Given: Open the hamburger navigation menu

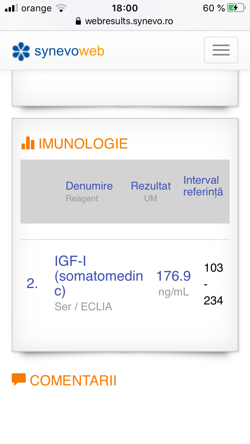Looking at the screenshot, I should click(221, 50).
